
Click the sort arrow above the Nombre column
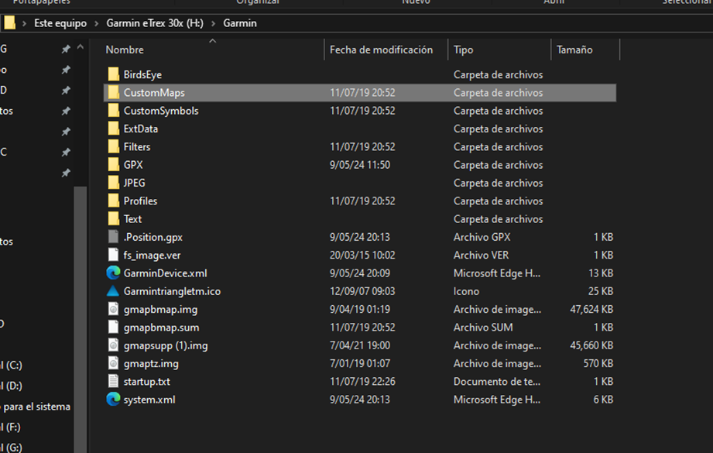(212, 41)
